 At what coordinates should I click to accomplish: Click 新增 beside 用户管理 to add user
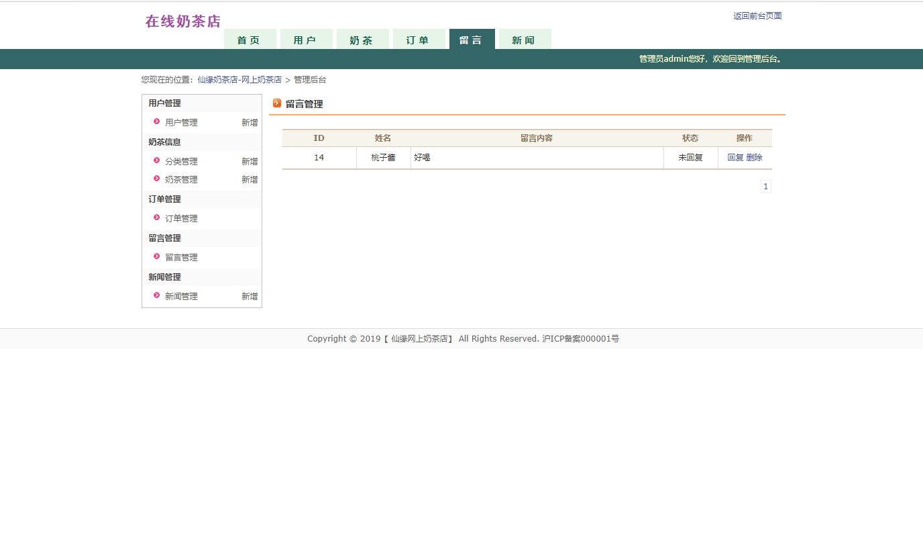point(249,122)
